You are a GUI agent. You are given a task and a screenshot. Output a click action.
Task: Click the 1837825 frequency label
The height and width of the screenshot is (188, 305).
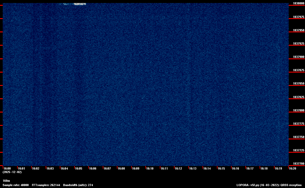pyautogui.click(x=298, y=97)
